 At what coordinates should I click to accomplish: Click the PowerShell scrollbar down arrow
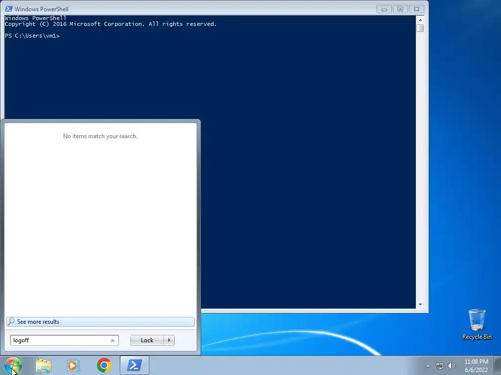click(420, 305)
